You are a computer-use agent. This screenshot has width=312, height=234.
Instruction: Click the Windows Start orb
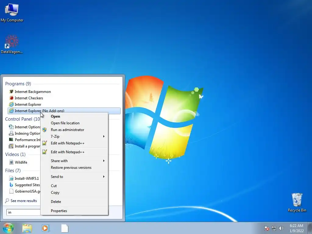click(8, 228)
